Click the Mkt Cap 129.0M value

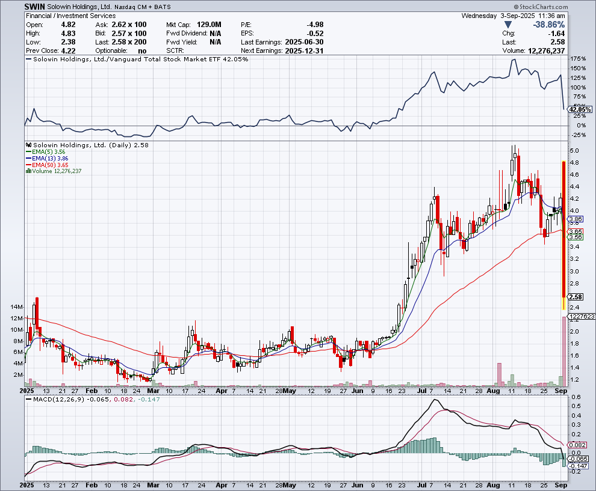point(209,25)
